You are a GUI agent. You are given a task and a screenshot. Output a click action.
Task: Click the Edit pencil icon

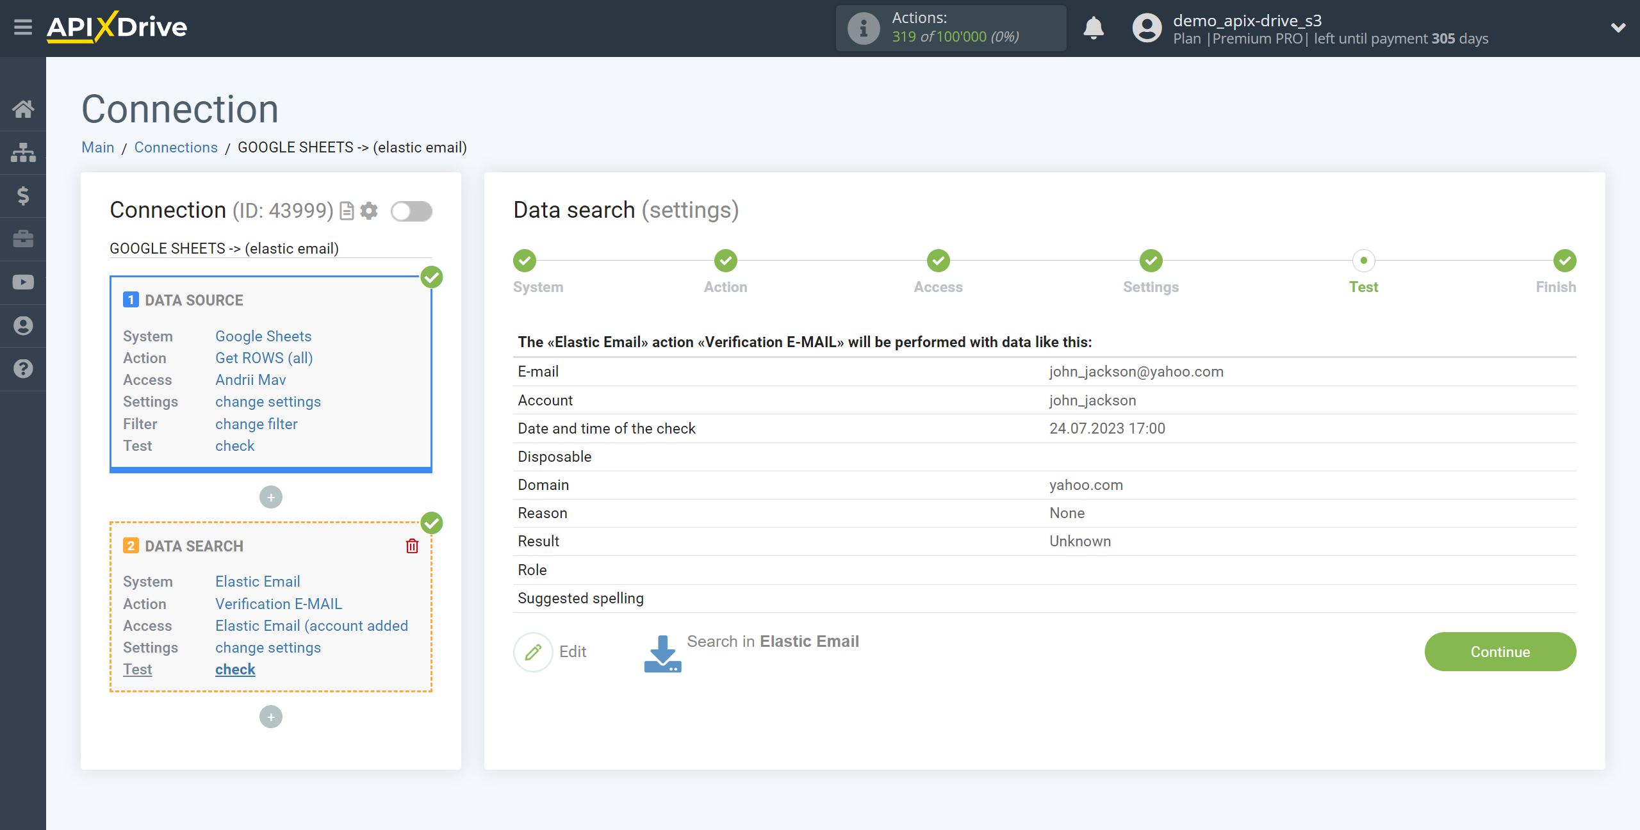tap(533, 652)
